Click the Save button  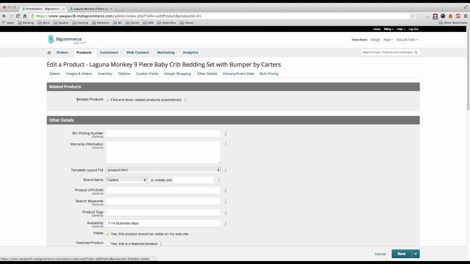click(x=402, y=254)
